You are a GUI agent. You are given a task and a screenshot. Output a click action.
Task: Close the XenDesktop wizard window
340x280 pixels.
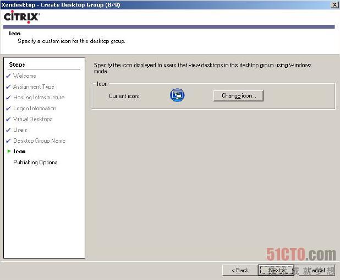[334, 4]
